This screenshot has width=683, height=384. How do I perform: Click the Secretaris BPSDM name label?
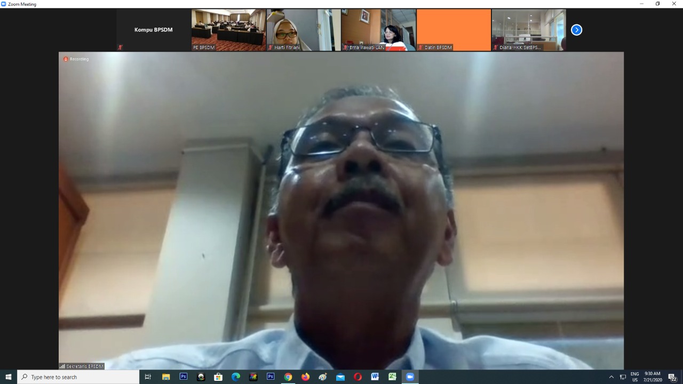coord(84,366)
